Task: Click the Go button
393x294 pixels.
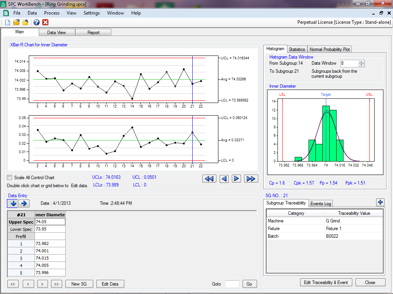Action: (249, 284)
